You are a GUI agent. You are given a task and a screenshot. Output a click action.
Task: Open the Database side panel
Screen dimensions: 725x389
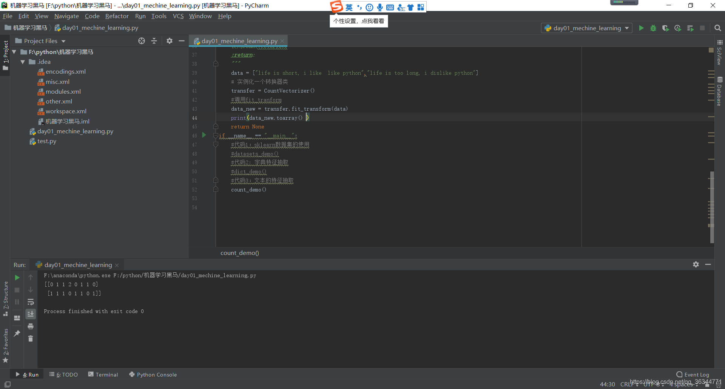[720, 91]
